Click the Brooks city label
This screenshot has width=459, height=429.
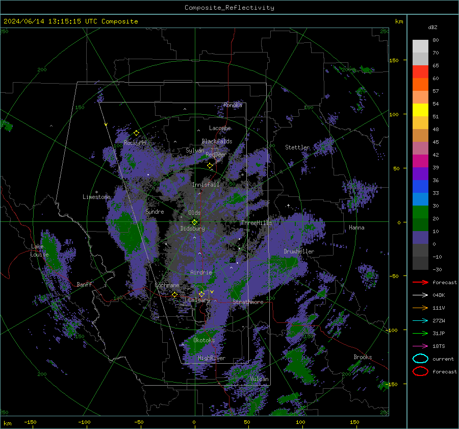coord(363,357)
